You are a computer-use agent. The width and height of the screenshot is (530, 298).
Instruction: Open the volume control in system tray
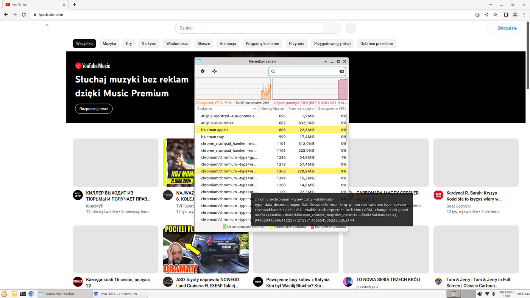pos(480,294)
